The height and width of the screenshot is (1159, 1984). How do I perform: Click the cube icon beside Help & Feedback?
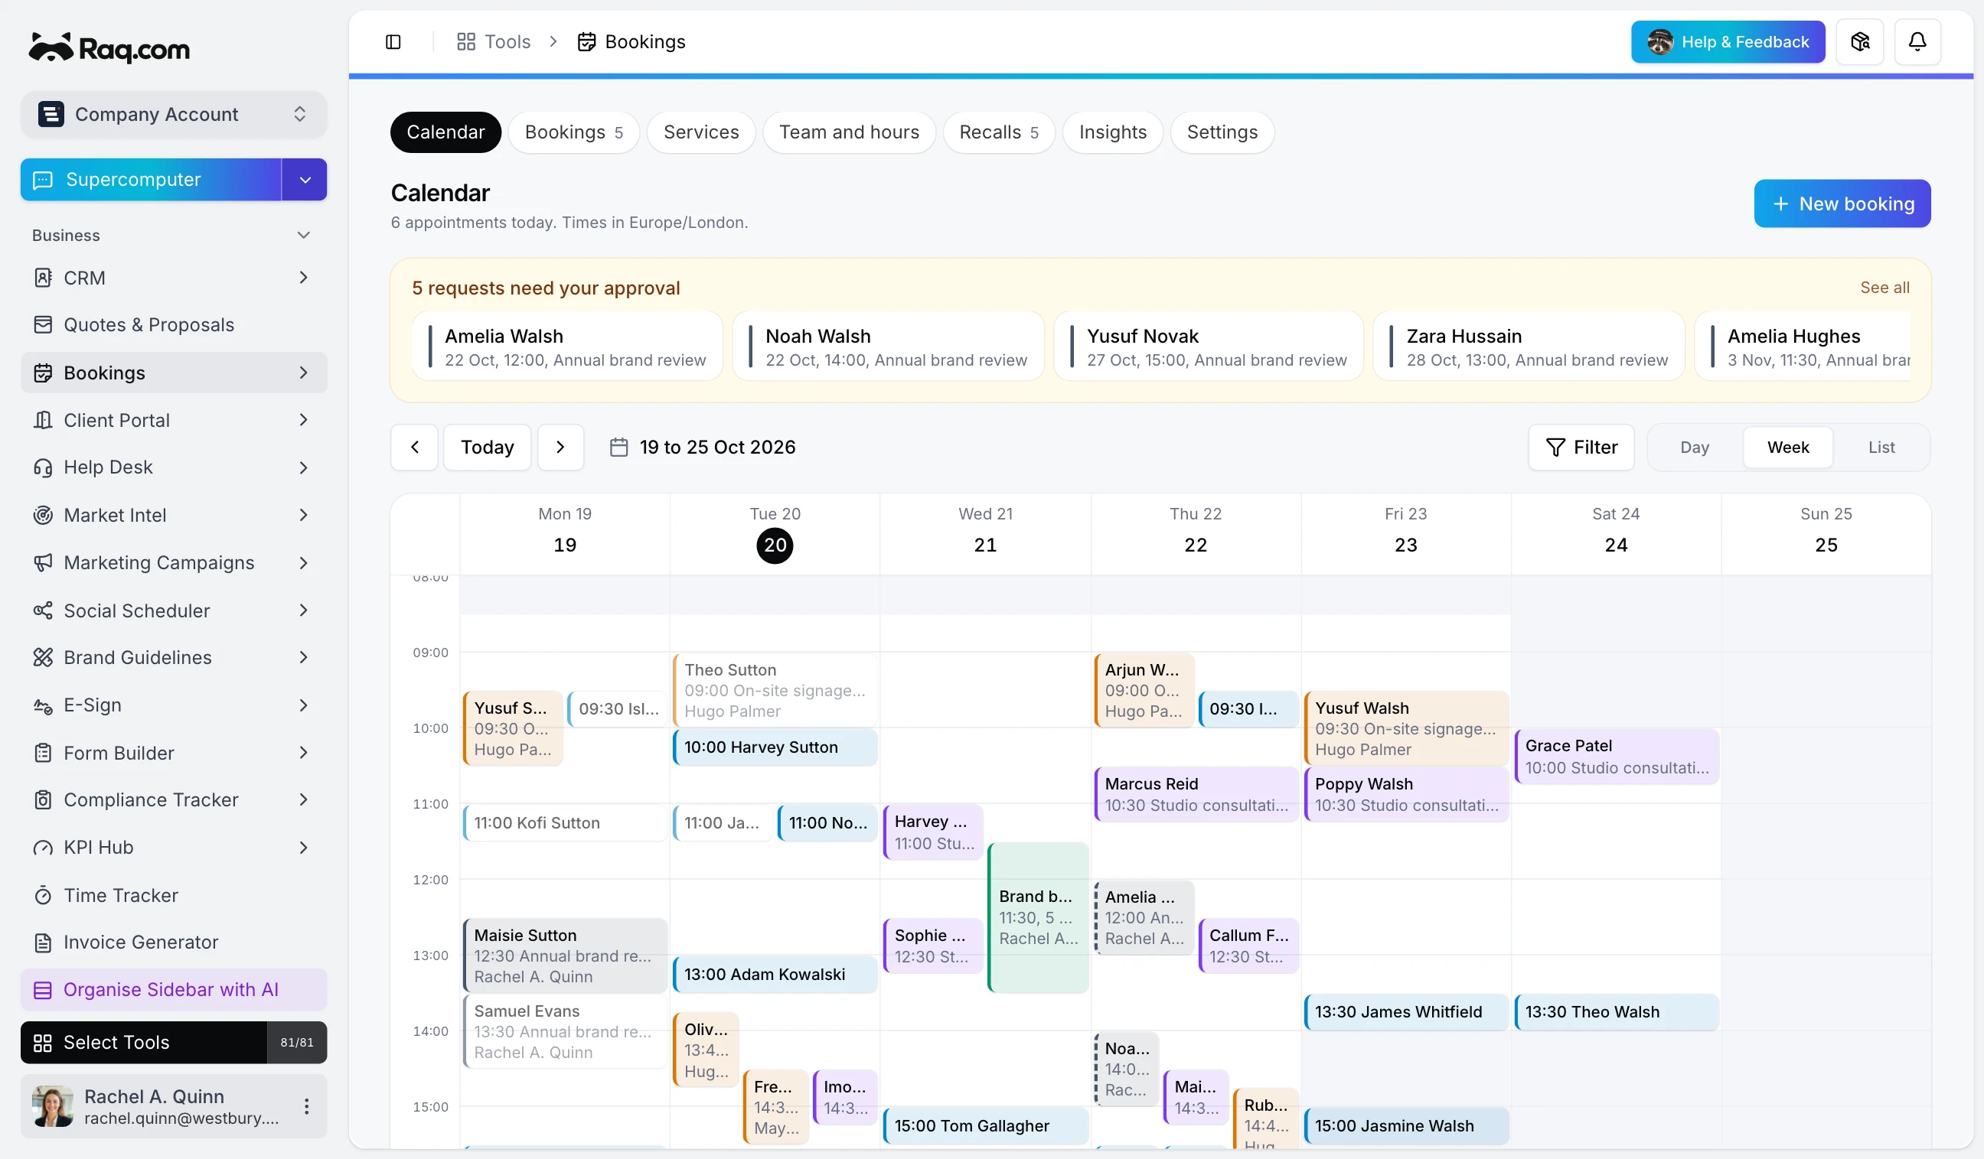1859,42
